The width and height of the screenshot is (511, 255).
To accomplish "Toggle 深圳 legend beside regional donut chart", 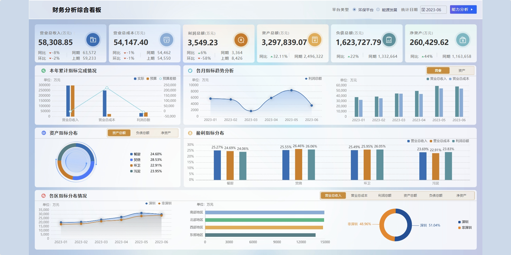I will tap(463, 222).
